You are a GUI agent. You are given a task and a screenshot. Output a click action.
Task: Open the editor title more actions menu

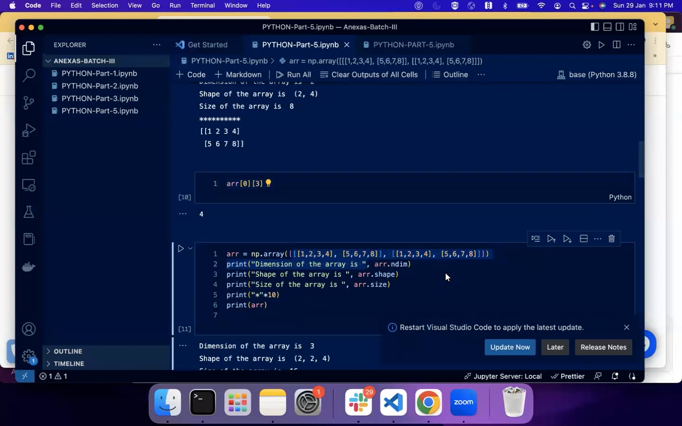pyautogui.click(x=631, y=44)
